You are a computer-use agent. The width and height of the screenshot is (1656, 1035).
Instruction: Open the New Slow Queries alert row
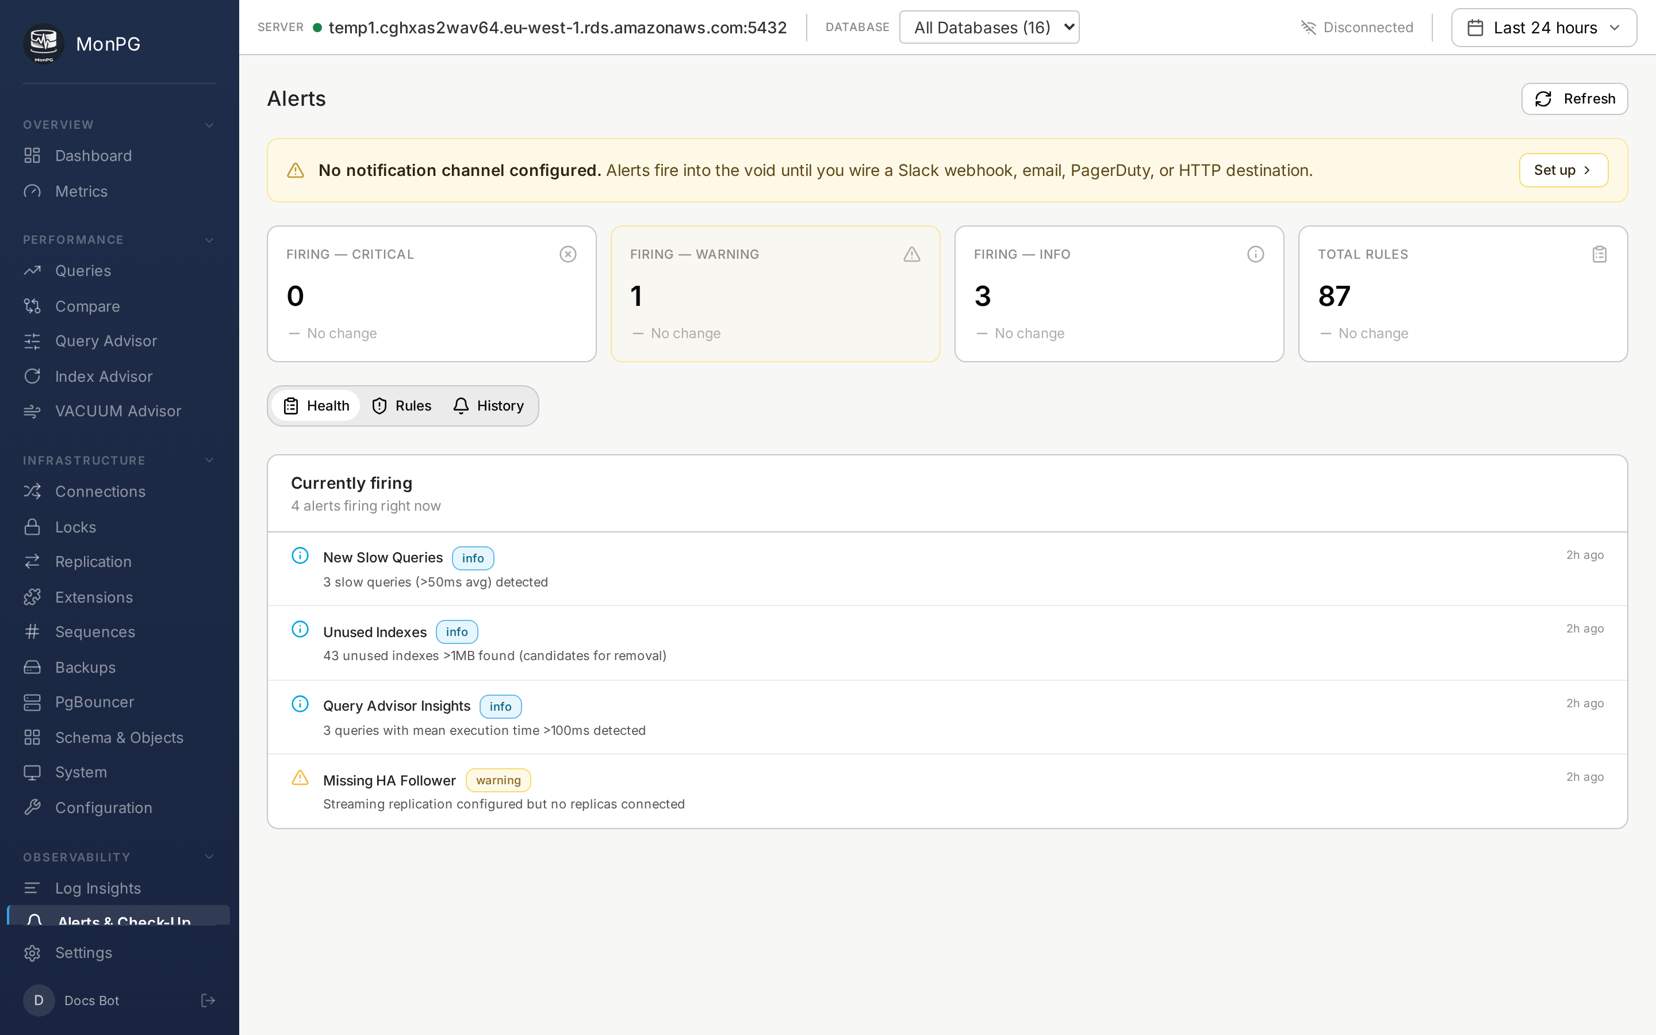pos(947,569)
